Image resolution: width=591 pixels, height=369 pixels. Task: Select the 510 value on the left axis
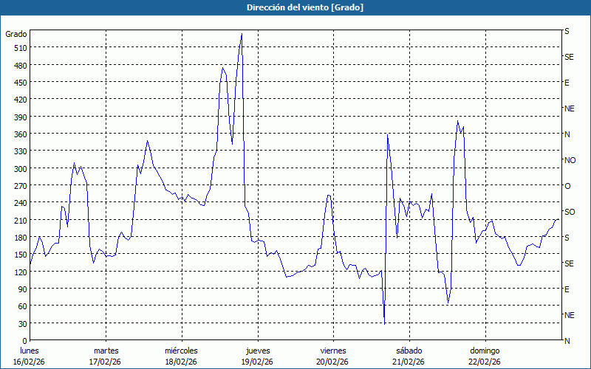coord(18,48)
